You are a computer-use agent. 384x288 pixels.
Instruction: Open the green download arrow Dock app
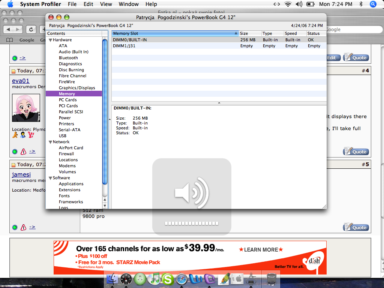(x=140, y=279)
